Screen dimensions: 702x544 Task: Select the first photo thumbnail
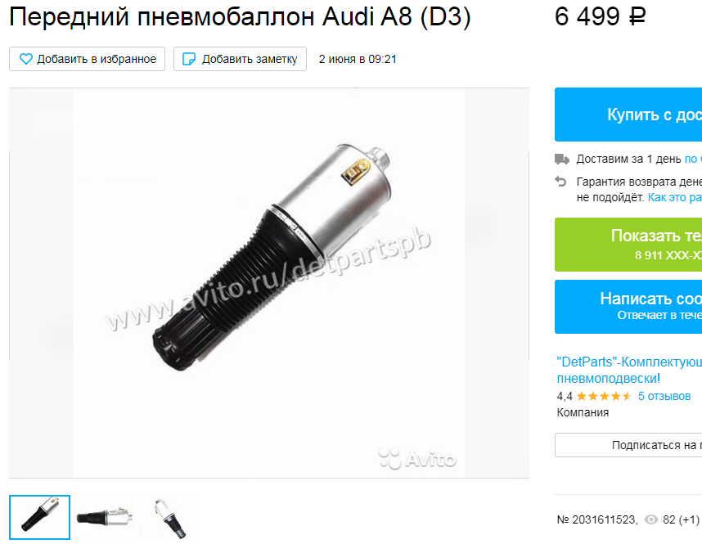pyautogui.click(x=40, y=517)
